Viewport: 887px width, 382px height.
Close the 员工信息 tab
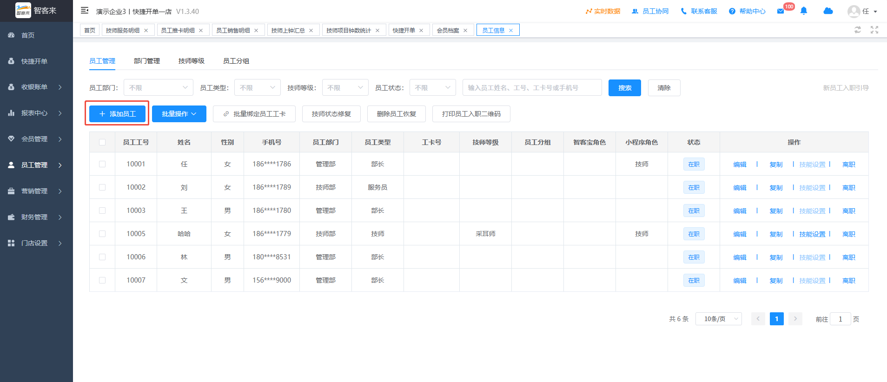[511, 30]
